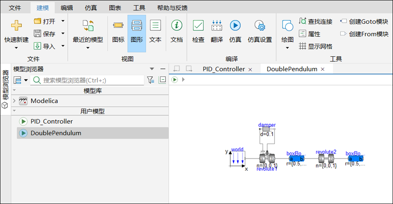Screen dimensions: 393x204
Task: Open 最近的模型 recent models icon
Action: 88,25
